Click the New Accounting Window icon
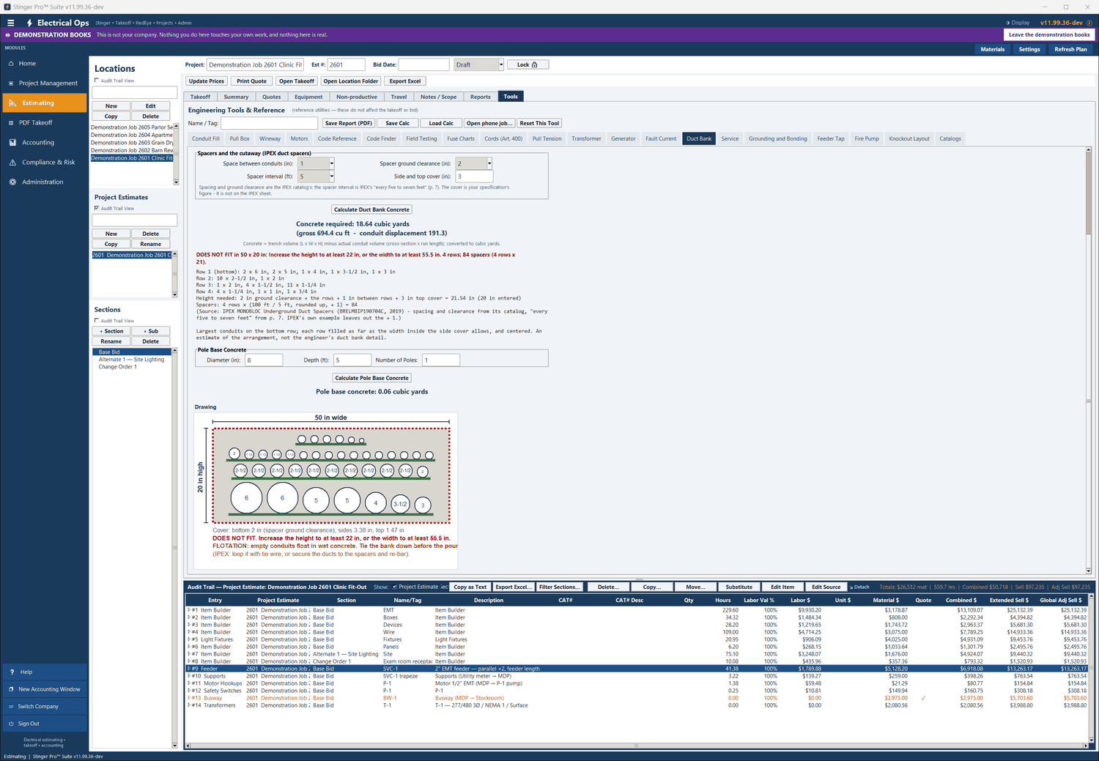1099x761 pixels. 12,689
